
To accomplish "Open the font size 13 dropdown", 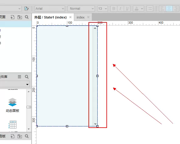I will (x=102, y=8).
